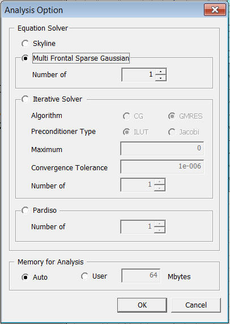This screenshot has width=230, height=324.
Task: Decrease Pardiso number with down arrow
Action: pyautogui.click(x=160, y=230)
